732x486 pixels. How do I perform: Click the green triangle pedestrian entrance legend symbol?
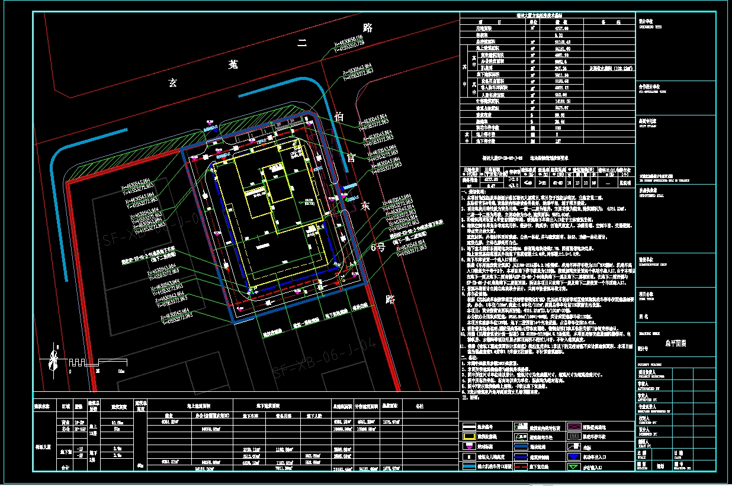point(574,466)
